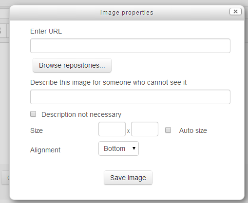Click the partially hidden button behind dialog

tap(5, 178)
